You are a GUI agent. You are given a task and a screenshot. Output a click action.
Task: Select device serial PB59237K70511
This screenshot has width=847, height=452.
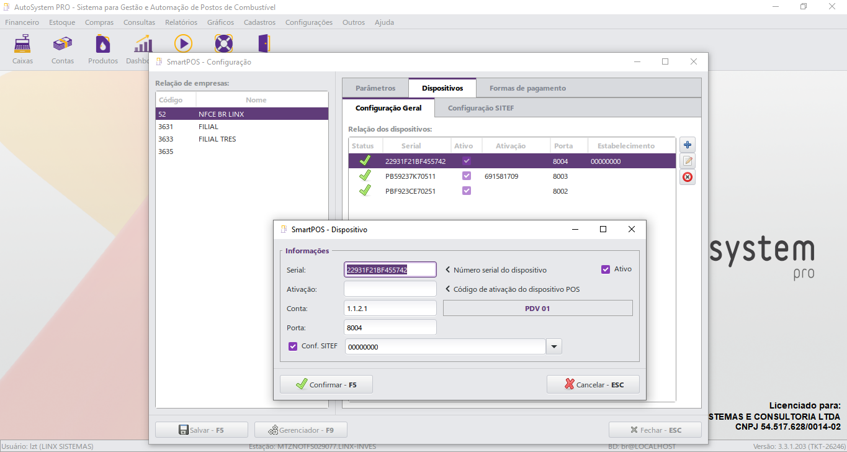(x=411, y=176)
